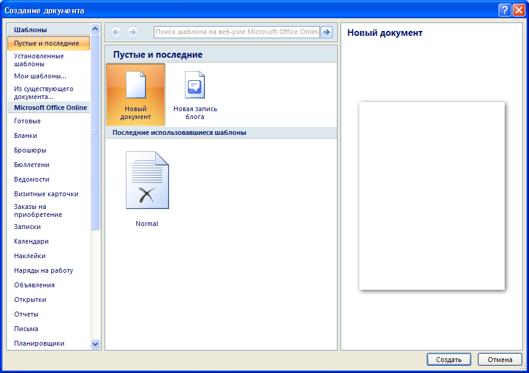The image size is (529, 373).
Task: Start template search with arrow button
Action: [x=327, y=32]
